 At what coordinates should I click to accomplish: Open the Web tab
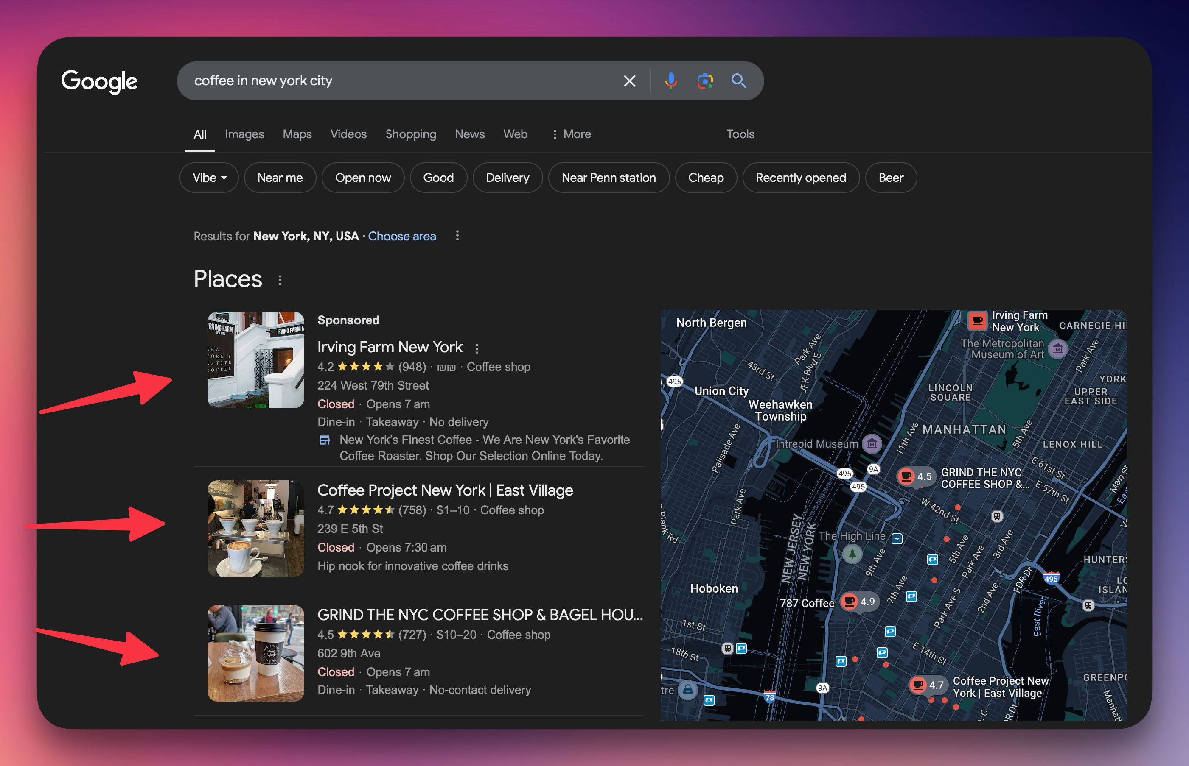tap(515, 134)
